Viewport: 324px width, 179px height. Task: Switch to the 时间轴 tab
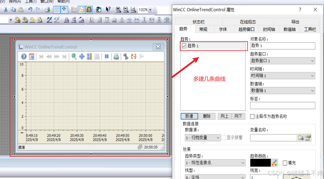(269, 29)
